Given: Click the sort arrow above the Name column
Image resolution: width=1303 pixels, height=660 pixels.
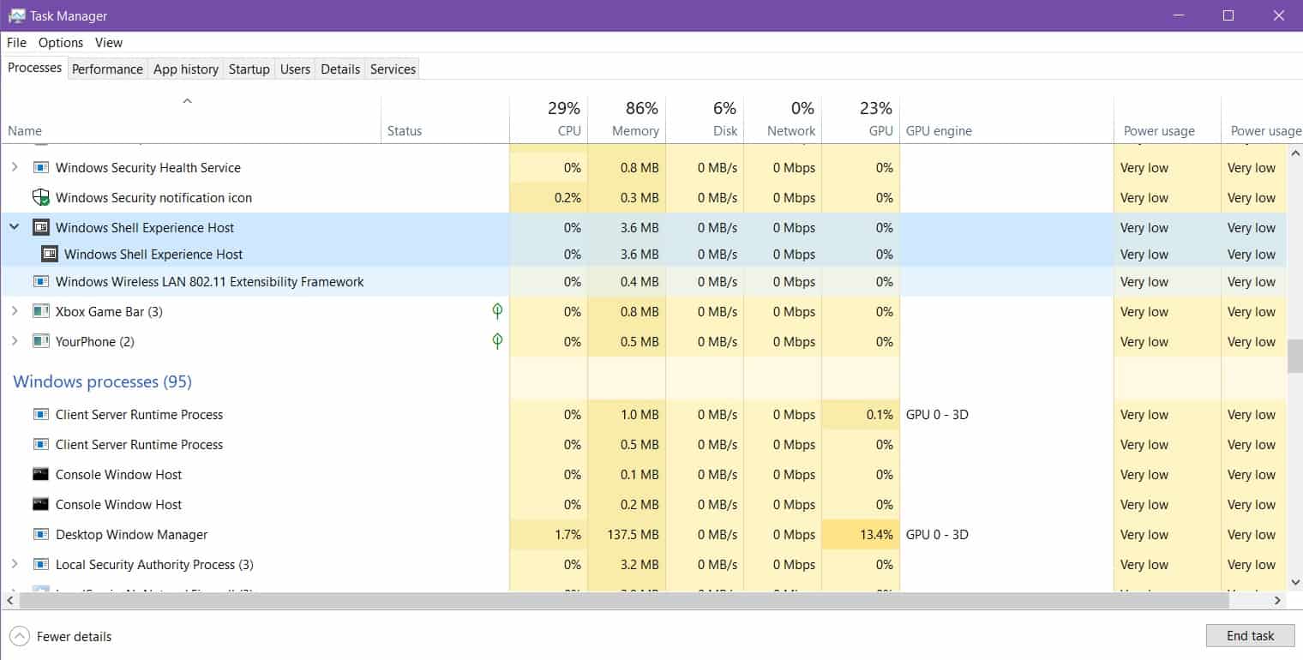Looking at the screenshot, I should point(187,101).
